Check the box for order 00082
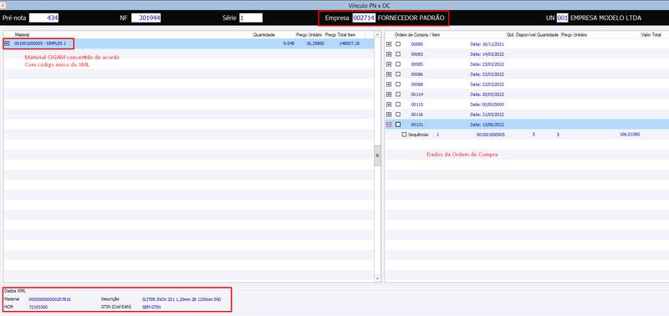 [x=398, y=54]
